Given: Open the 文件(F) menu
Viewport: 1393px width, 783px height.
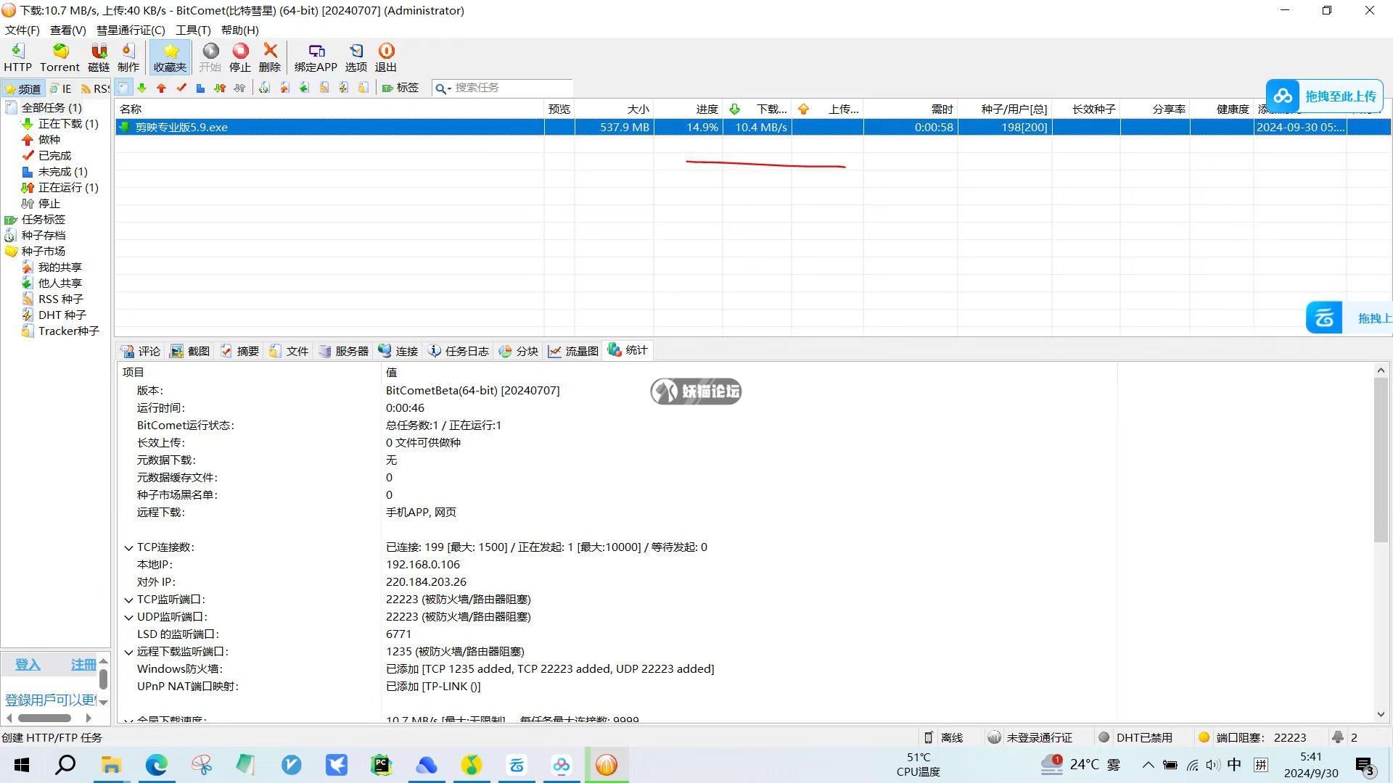Looking at the screenshot, I should (22, 30).
